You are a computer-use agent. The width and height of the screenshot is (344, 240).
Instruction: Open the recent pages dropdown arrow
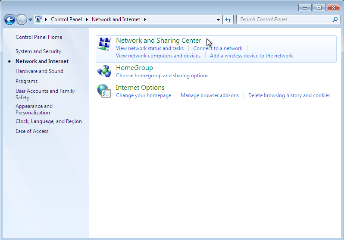[x=30, y=20]
